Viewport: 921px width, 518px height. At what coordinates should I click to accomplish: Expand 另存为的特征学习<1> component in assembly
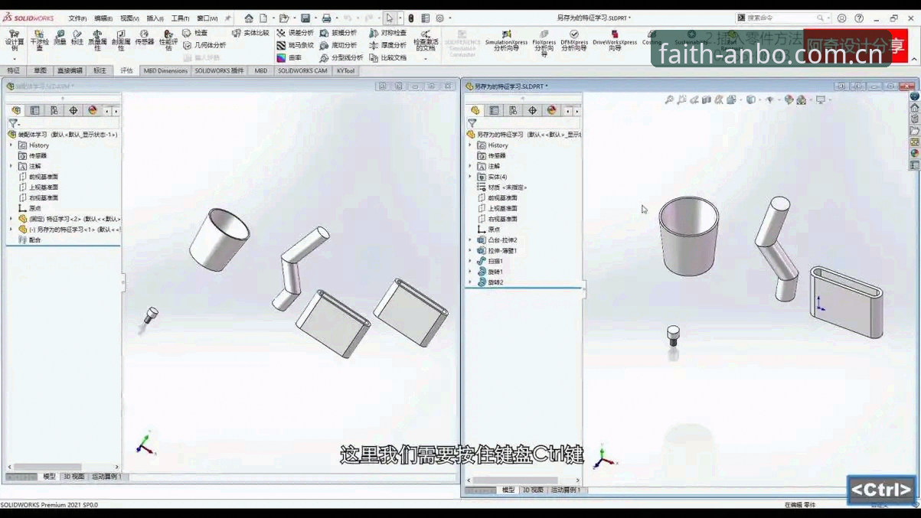pos(11,230)
